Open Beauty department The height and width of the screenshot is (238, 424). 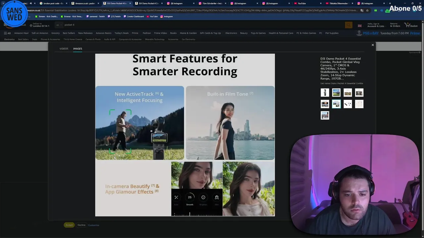(244, 33)
